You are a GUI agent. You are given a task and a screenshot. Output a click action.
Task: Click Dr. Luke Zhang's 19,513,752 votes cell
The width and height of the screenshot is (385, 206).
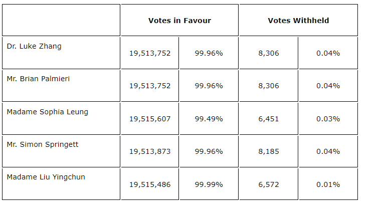tap(150, 53)
